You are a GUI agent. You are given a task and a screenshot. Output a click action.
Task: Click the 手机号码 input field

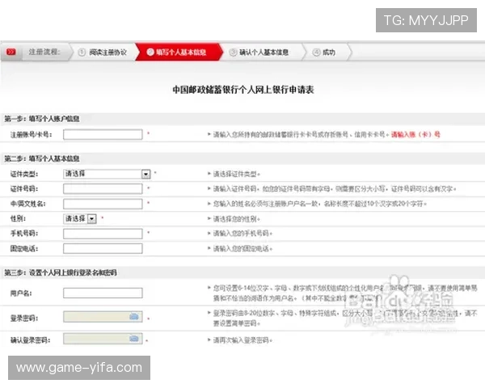pyautogui.click(x=103, y=234)
